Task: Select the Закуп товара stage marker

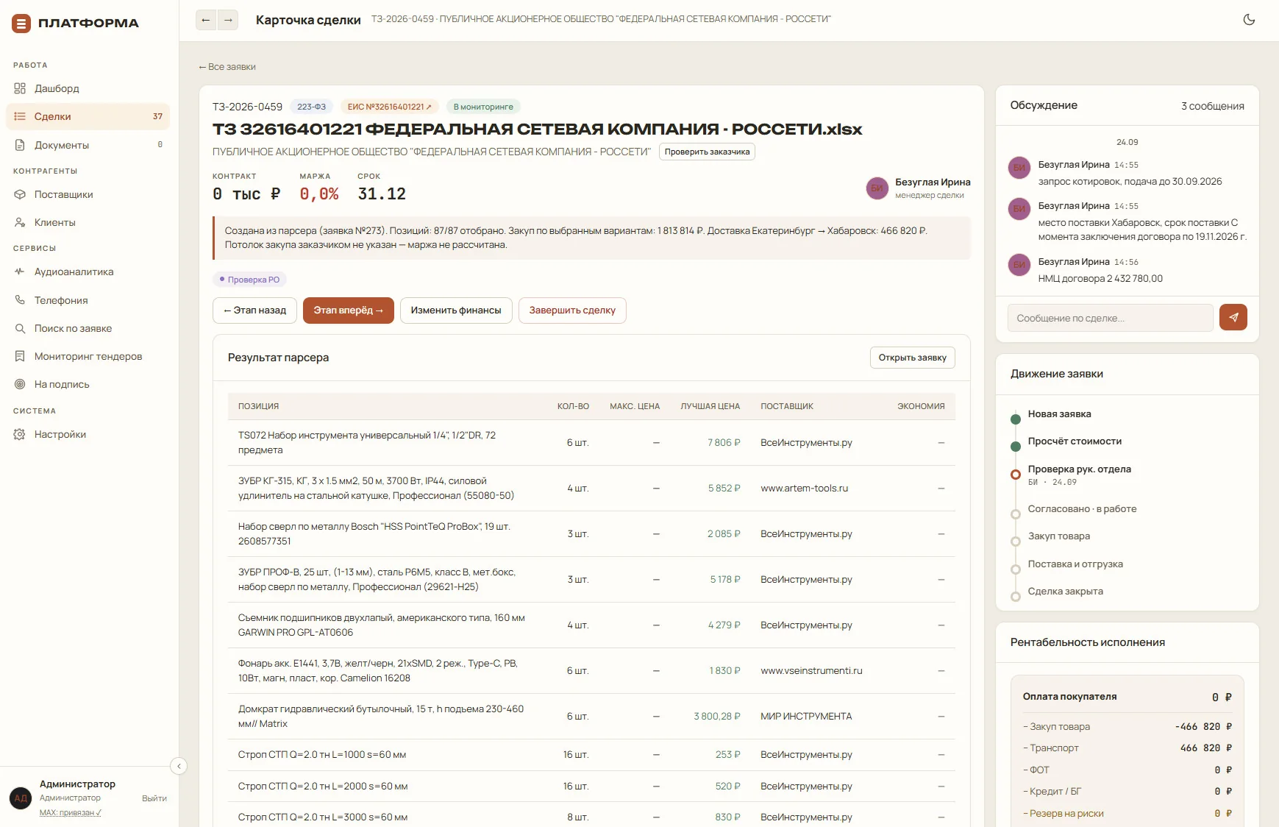Action: (x=1016, y=542)
